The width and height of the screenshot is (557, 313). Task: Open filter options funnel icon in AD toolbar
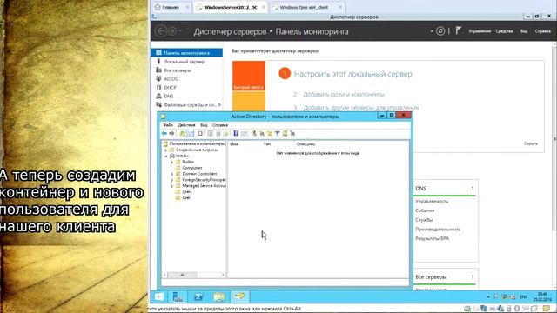pos(277,133)
